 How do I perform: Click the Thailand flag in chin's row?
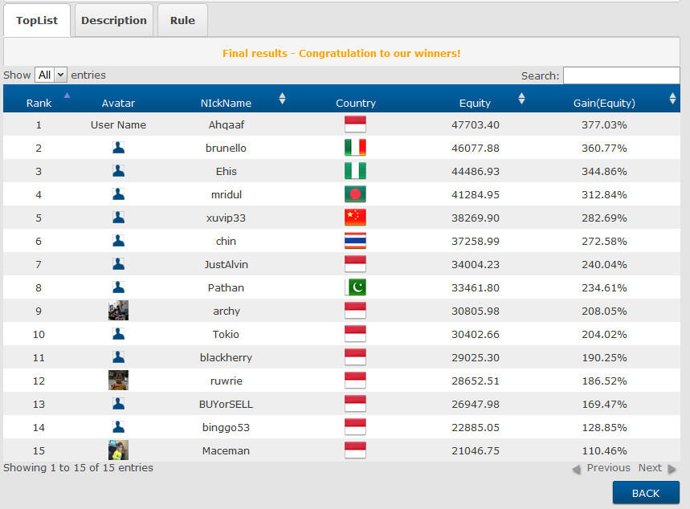tap(355, 241)
